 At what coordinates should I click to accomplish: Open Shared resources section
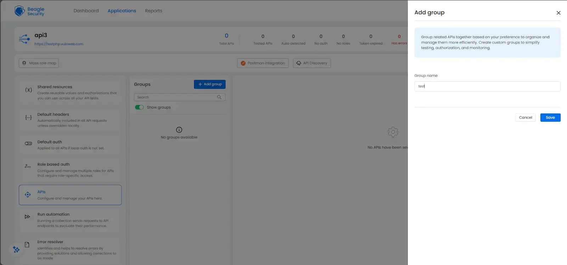pyautogui.click(x=70, y=92)
